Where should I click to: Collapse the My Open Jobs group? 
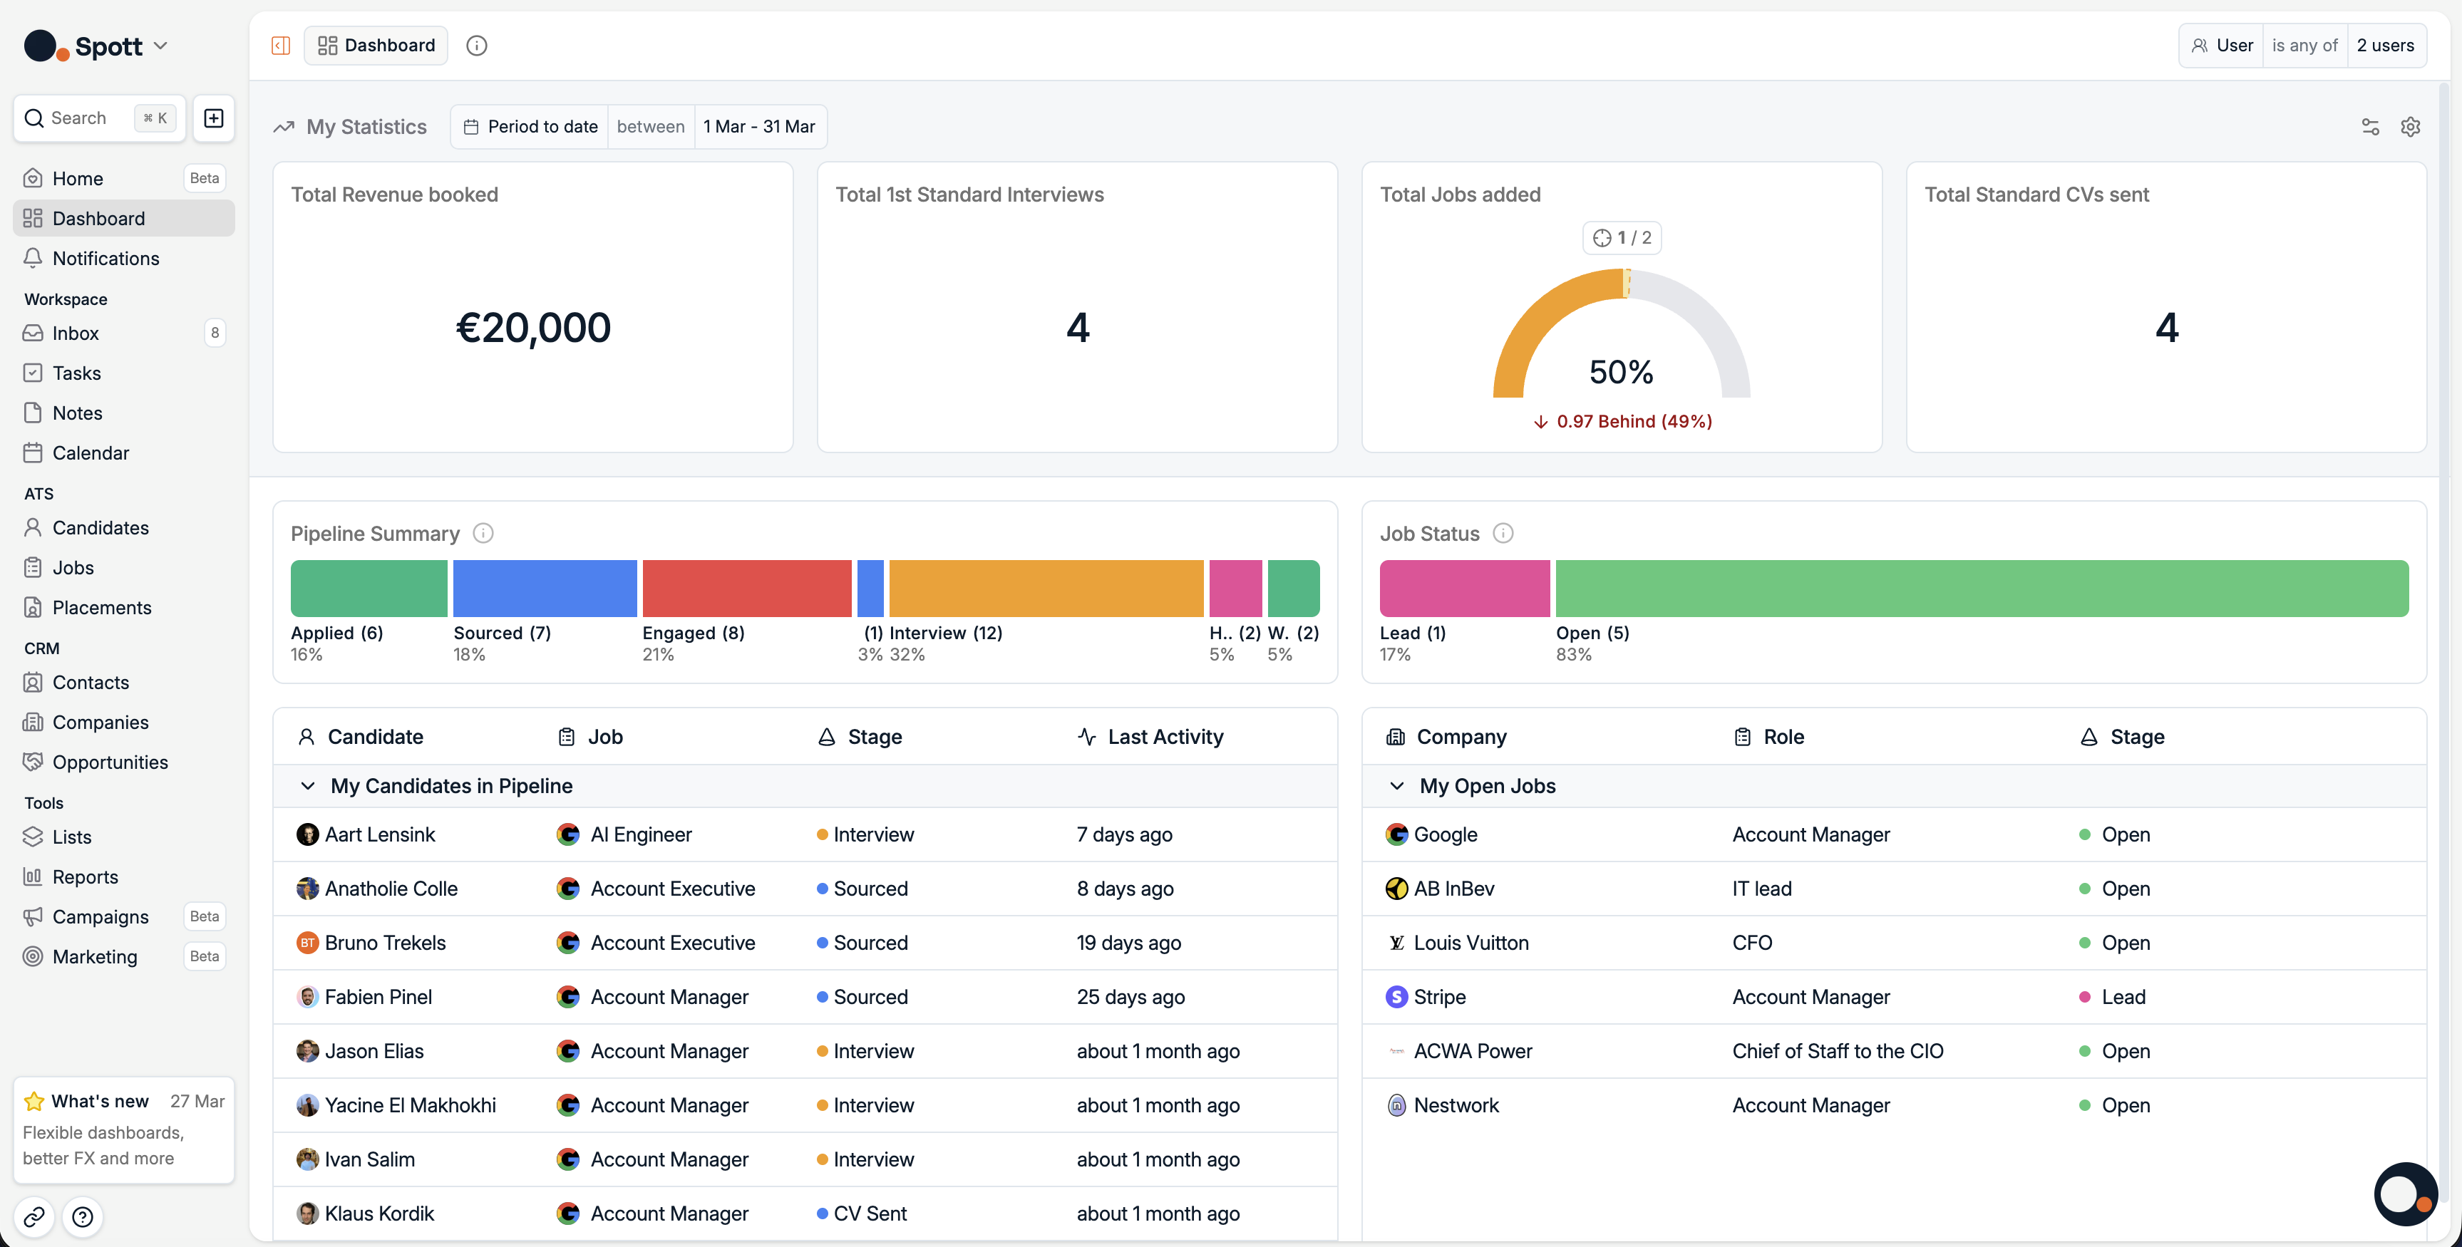tap(1396, 785)
